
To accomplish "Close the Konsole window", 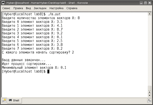I will 150,3.
